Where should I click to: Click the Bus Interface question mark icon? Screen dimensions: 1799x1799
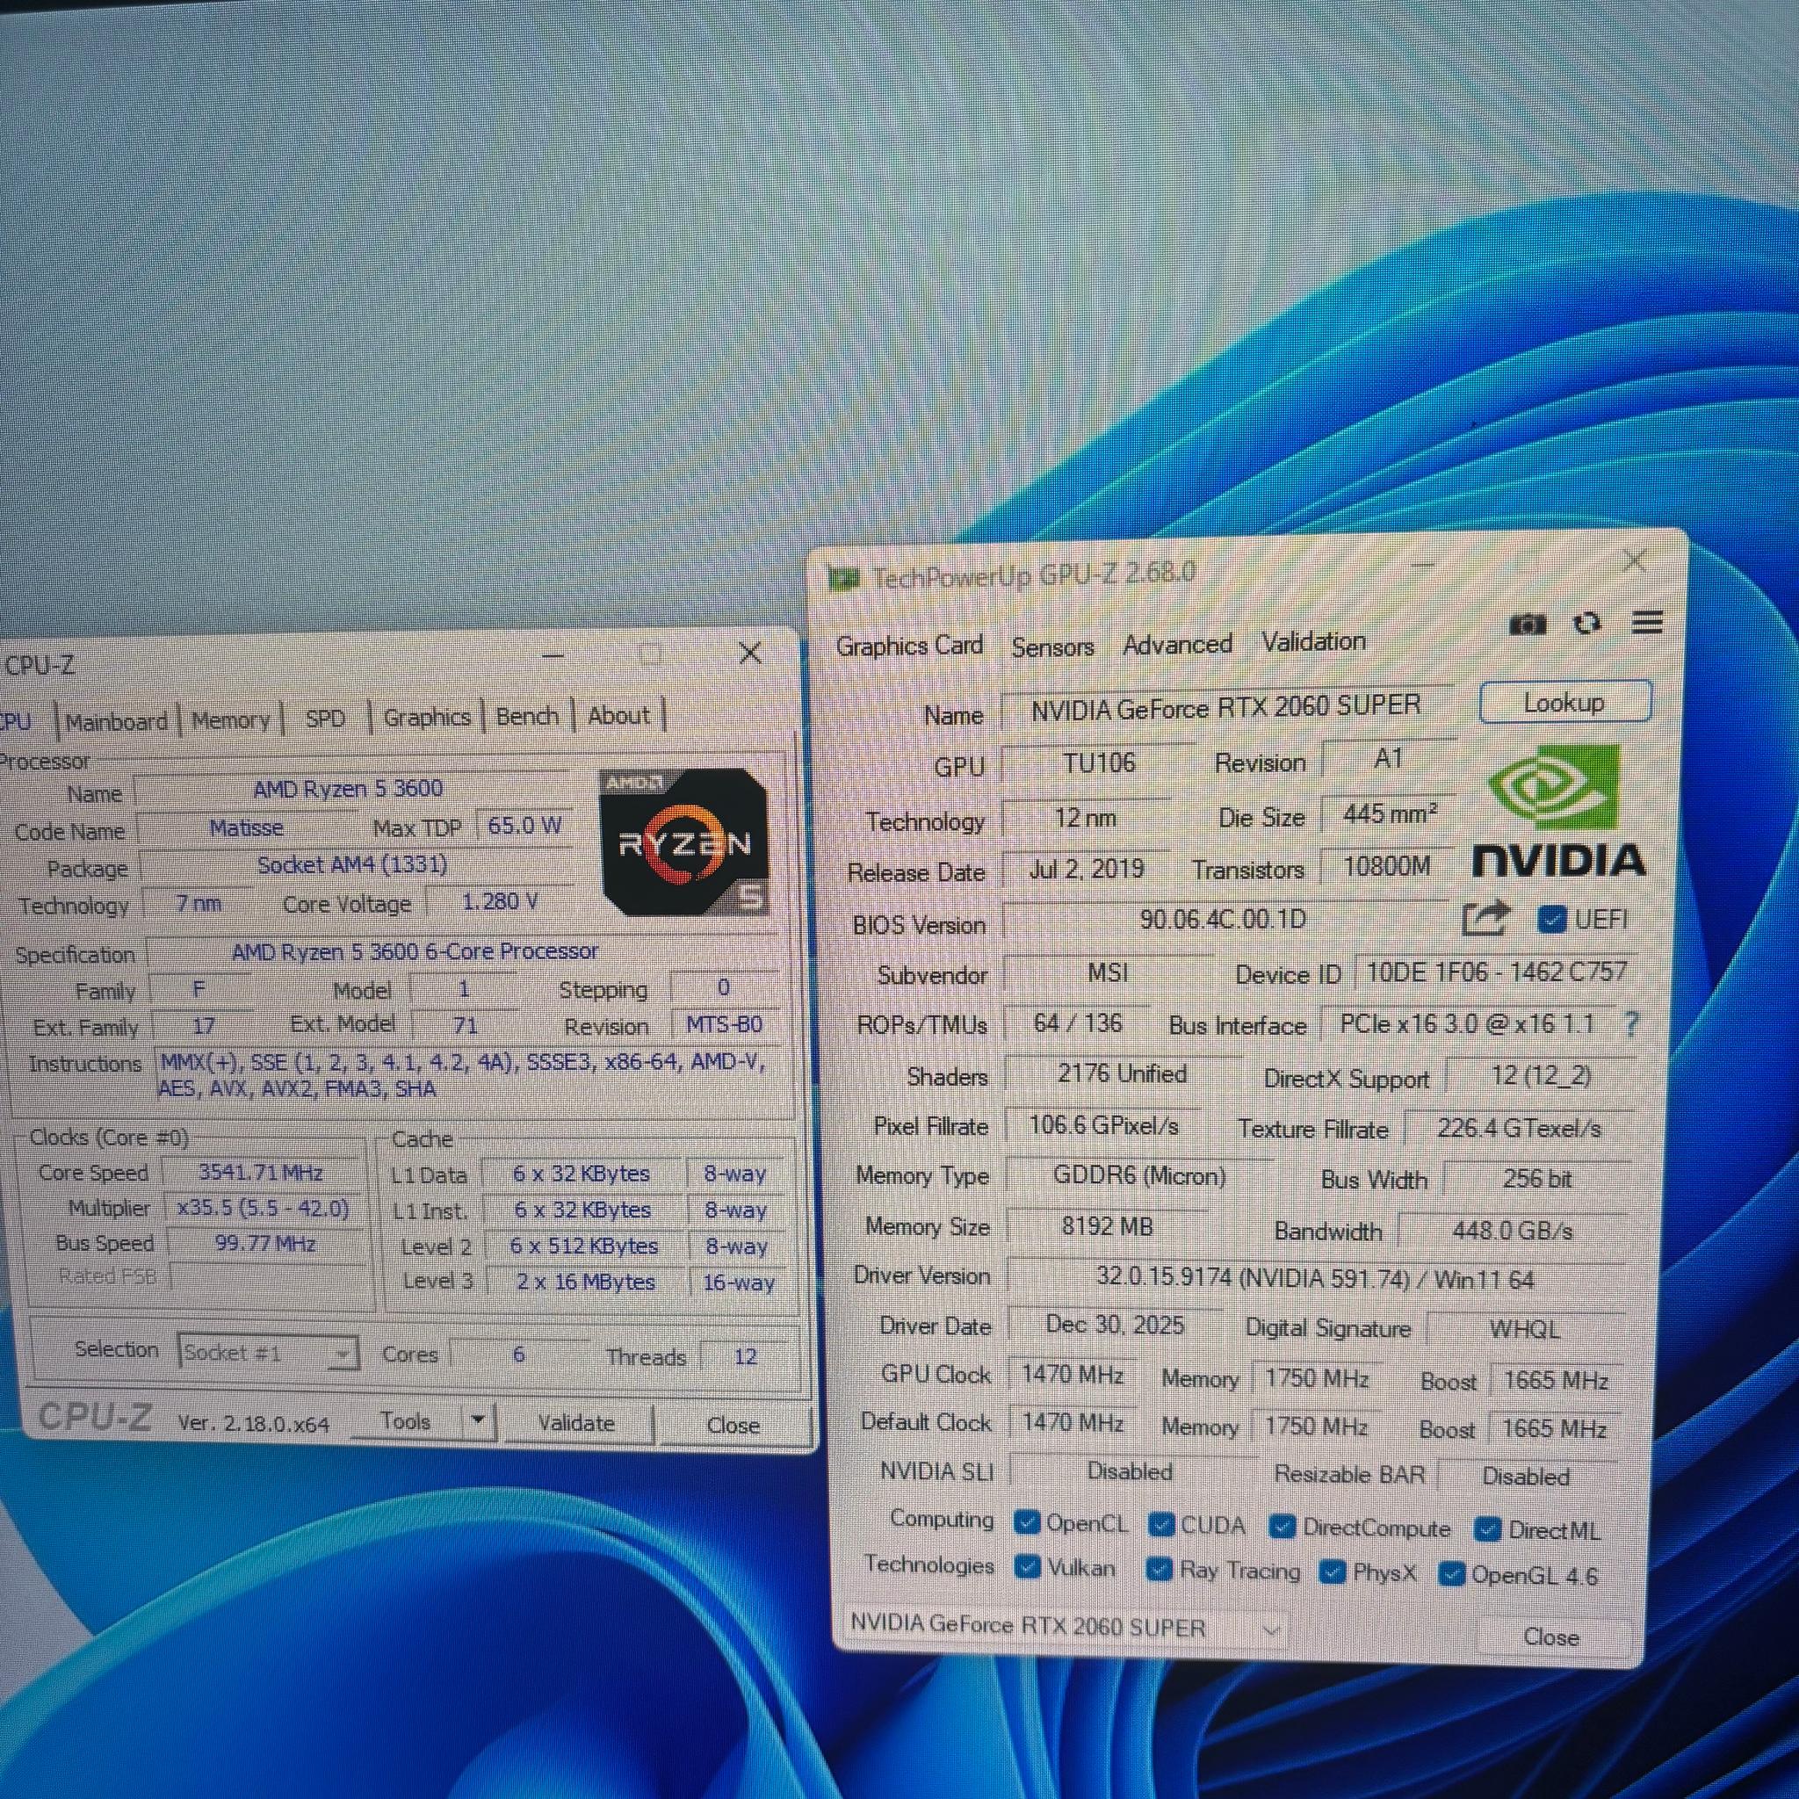(x=1630, y=1023)
